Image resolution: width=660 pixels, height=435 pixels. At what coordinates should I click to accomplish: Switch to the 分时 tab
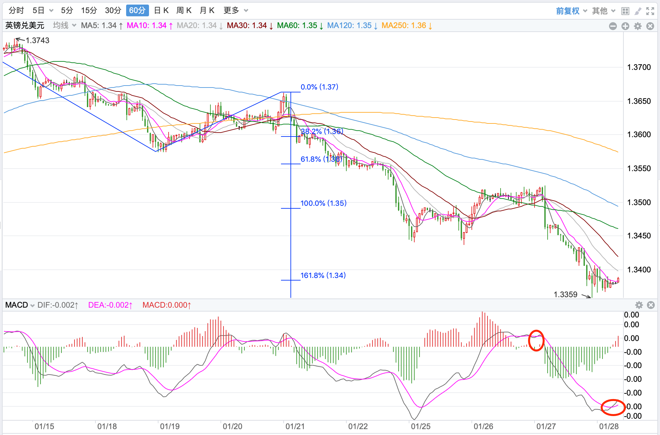pyautogui.click(x=16, y=10)
